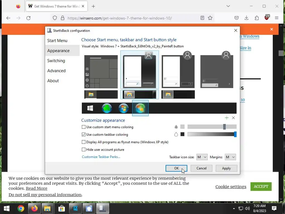The width and height of the screenshot is (285, 214).
Task: Open the cookie notice Read More link
Action: click(36, 188)
